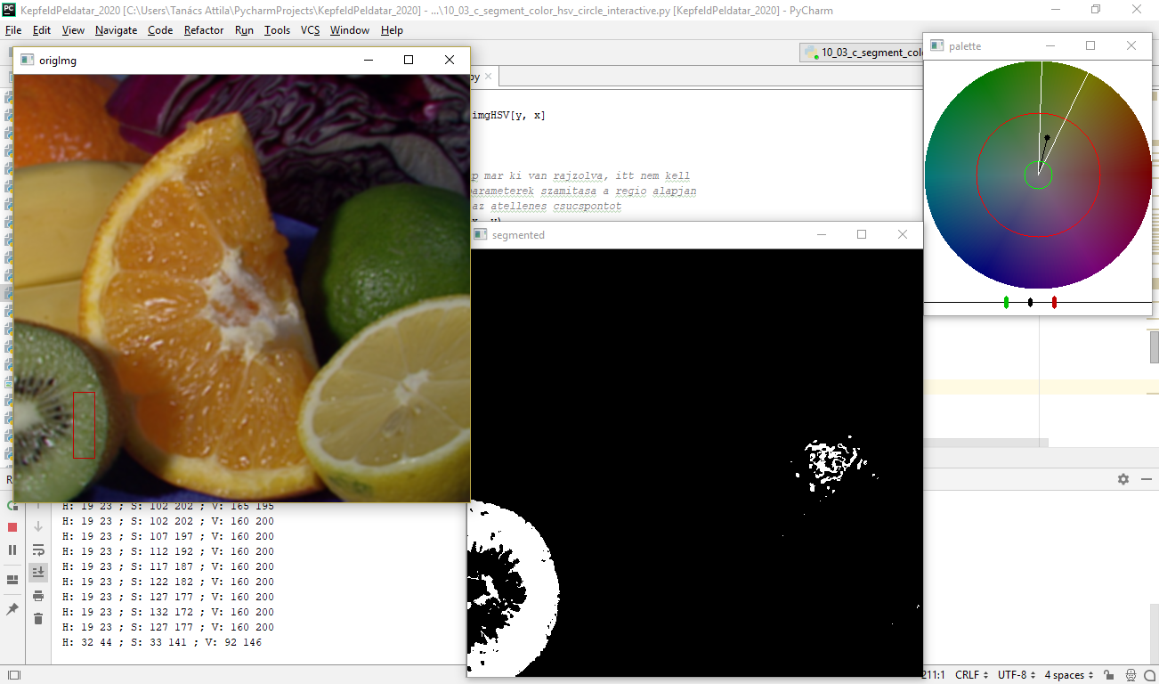
Task: Open the CRLF line separator dropdown
Action: pyautogui.click(x=971, y=675)
